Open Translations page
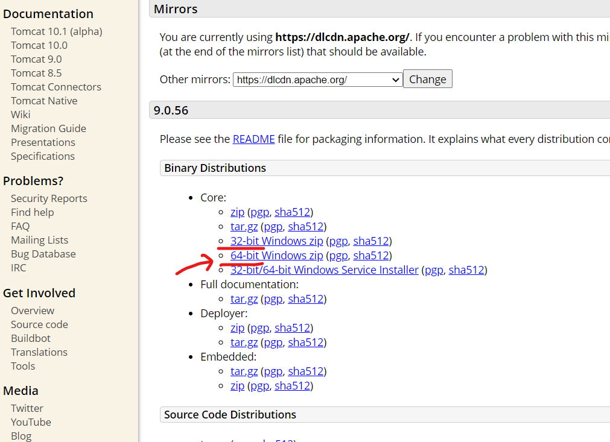Viewport: 610px width, 442px height. point(39,352)
